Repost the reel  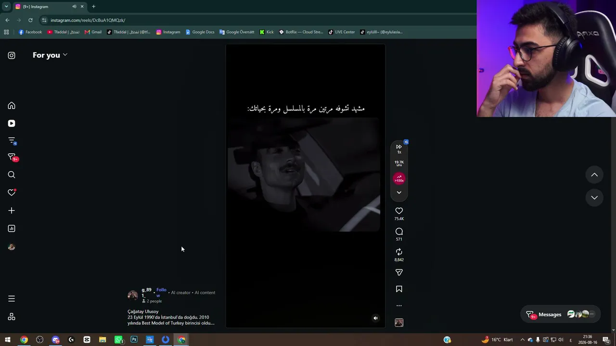click(399, 252)
